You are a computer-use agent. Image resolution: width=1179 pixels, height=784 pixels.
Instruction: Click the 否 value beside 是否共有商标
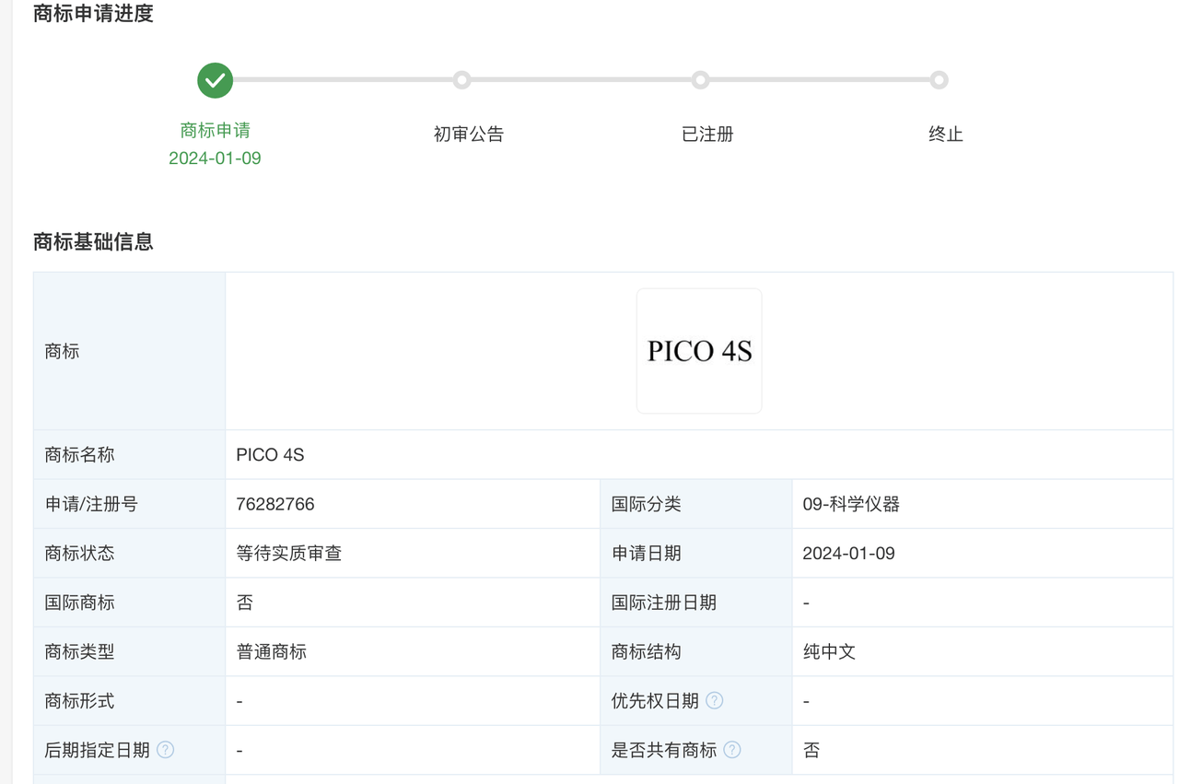(811, 750)
